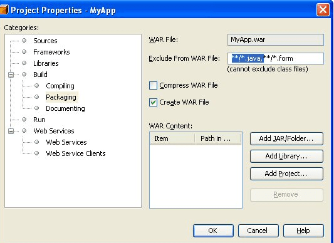Collapse the Build tree node

click(x=11, y=75)
